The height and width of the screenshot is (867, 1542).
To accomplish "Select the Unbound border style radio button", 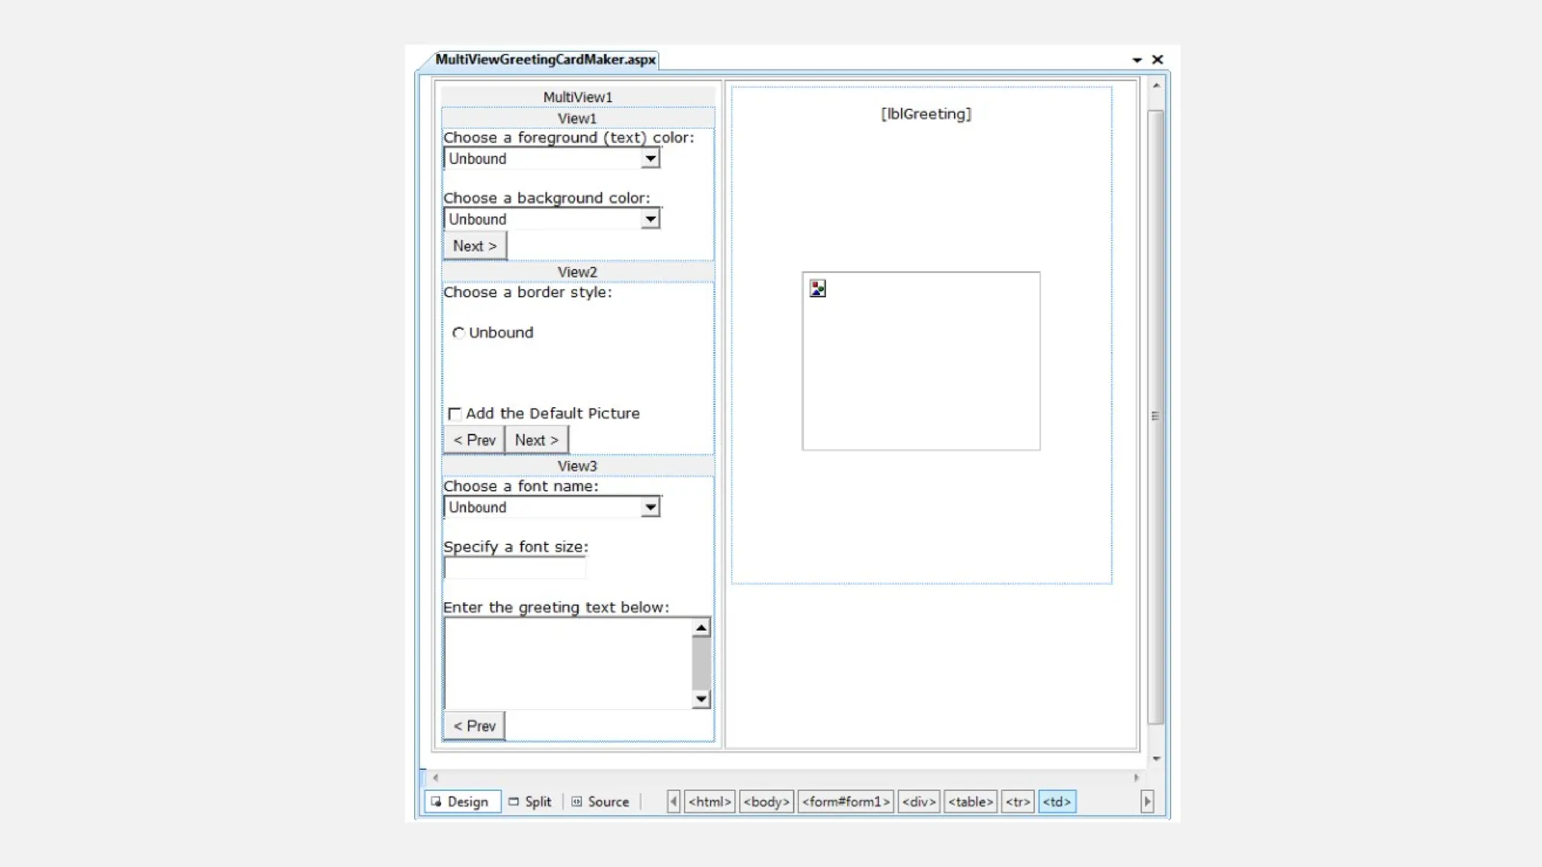I will [x=459, y=333].
